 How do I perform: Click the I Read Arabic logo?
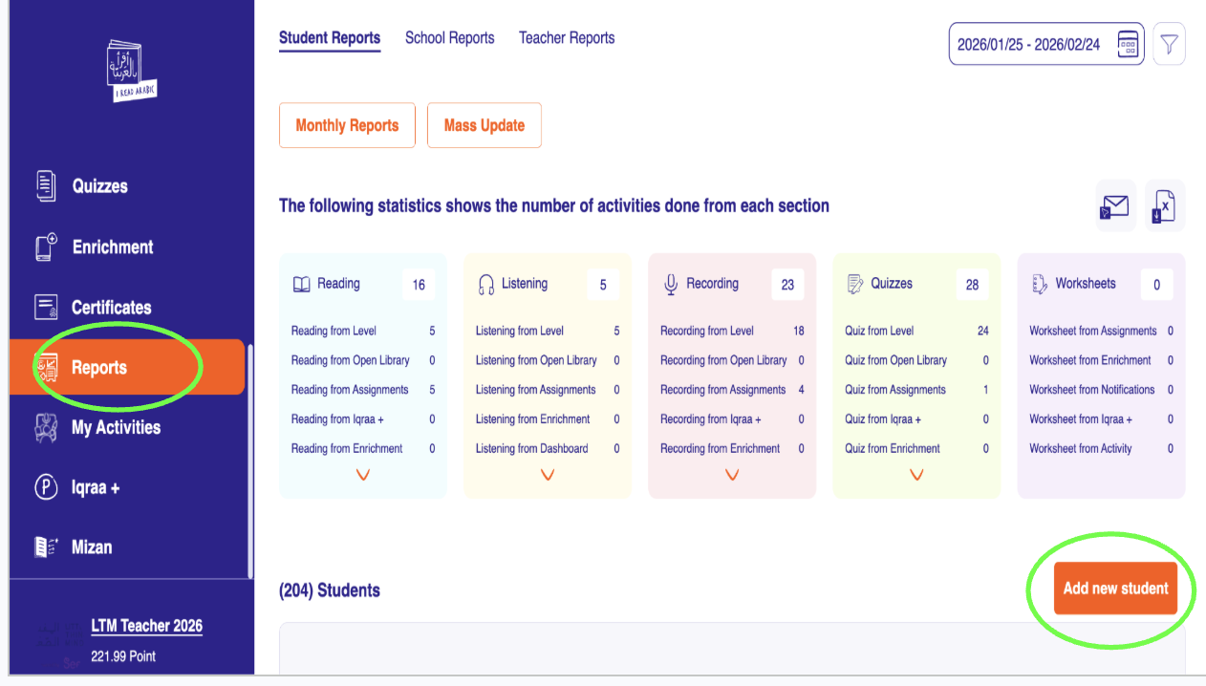131,72
